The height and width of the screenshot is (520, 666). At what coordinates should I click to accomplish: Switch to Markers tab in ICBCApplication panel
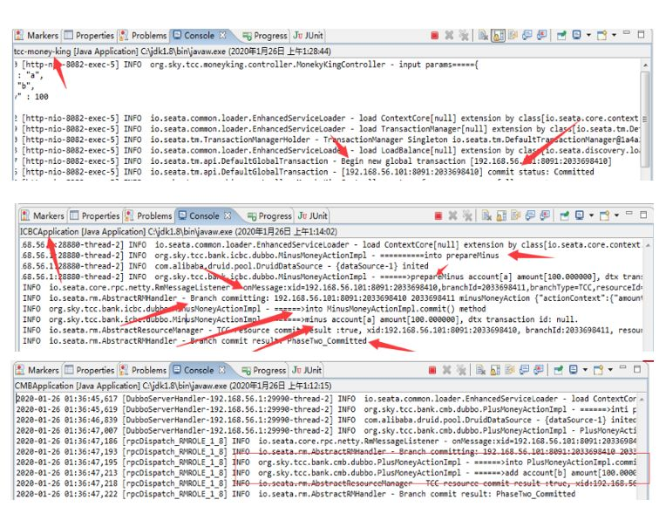[x=43, y=216]
